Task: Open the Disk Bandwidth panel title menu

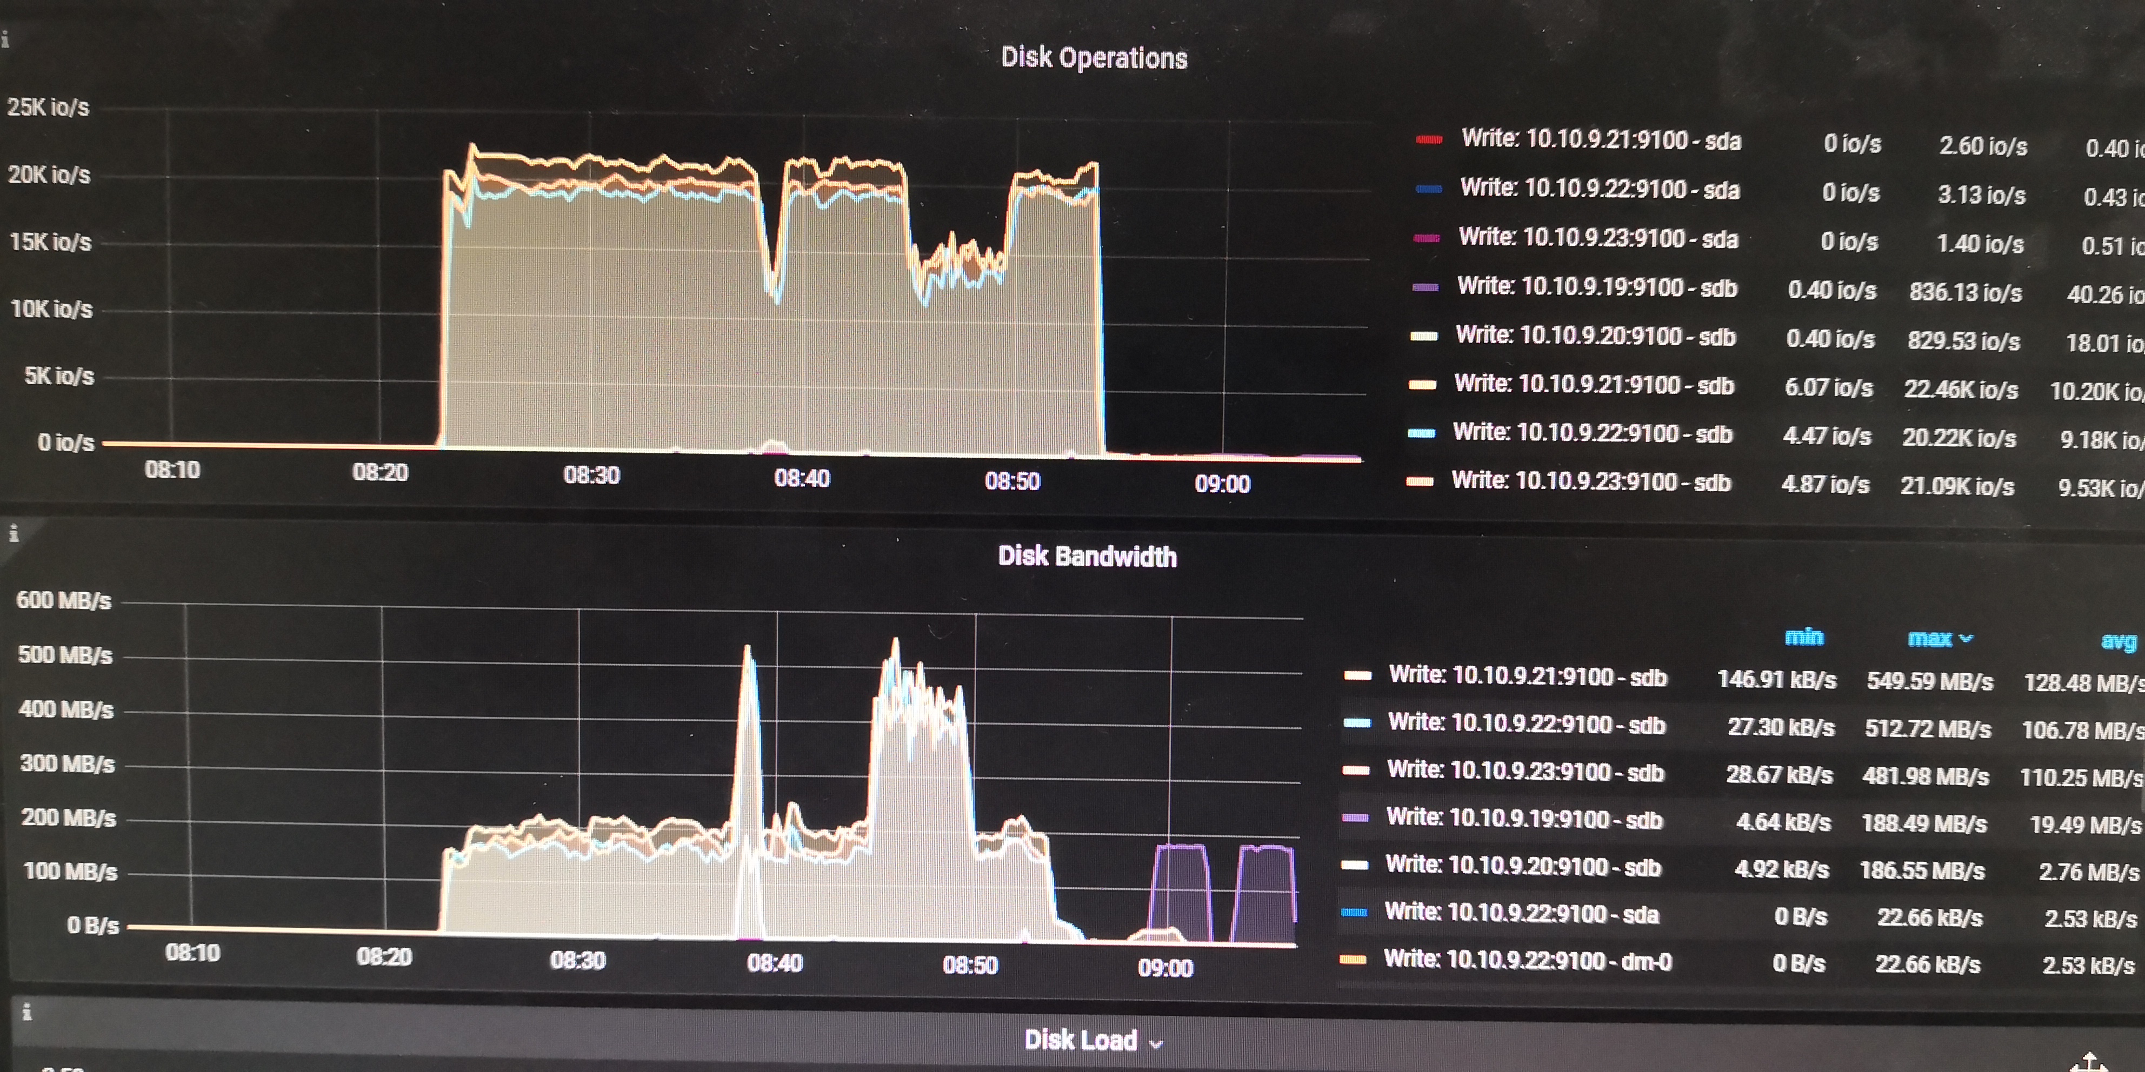Action: pos(1087,556)
